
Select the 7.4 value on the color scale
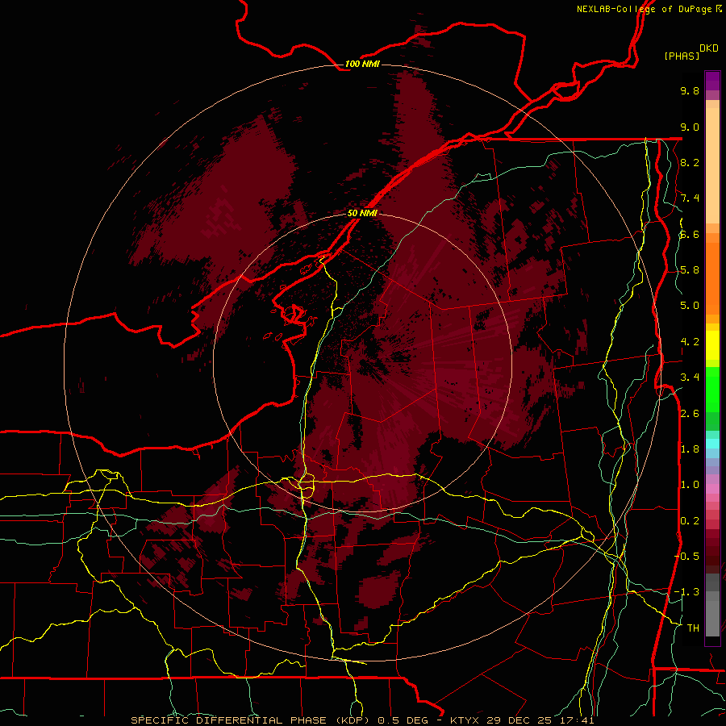690,198
